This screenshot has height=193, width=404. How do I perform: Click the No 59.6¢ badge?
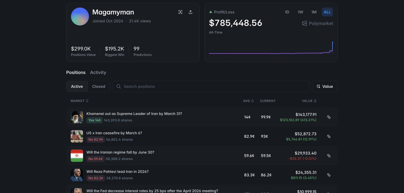point(95,159)
